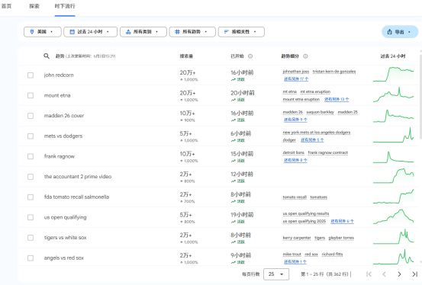Open the mt etna eruption related query
The image size is (422, 285).
[x=315, y=91]
